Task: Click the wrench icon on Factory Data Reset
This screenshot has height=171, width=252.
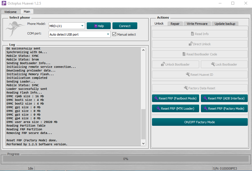Action: (186, 88)
